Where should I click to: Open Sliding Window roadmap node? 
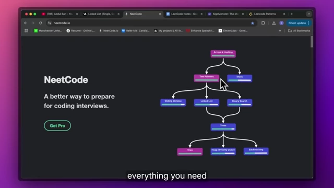[x=173, y=102]
